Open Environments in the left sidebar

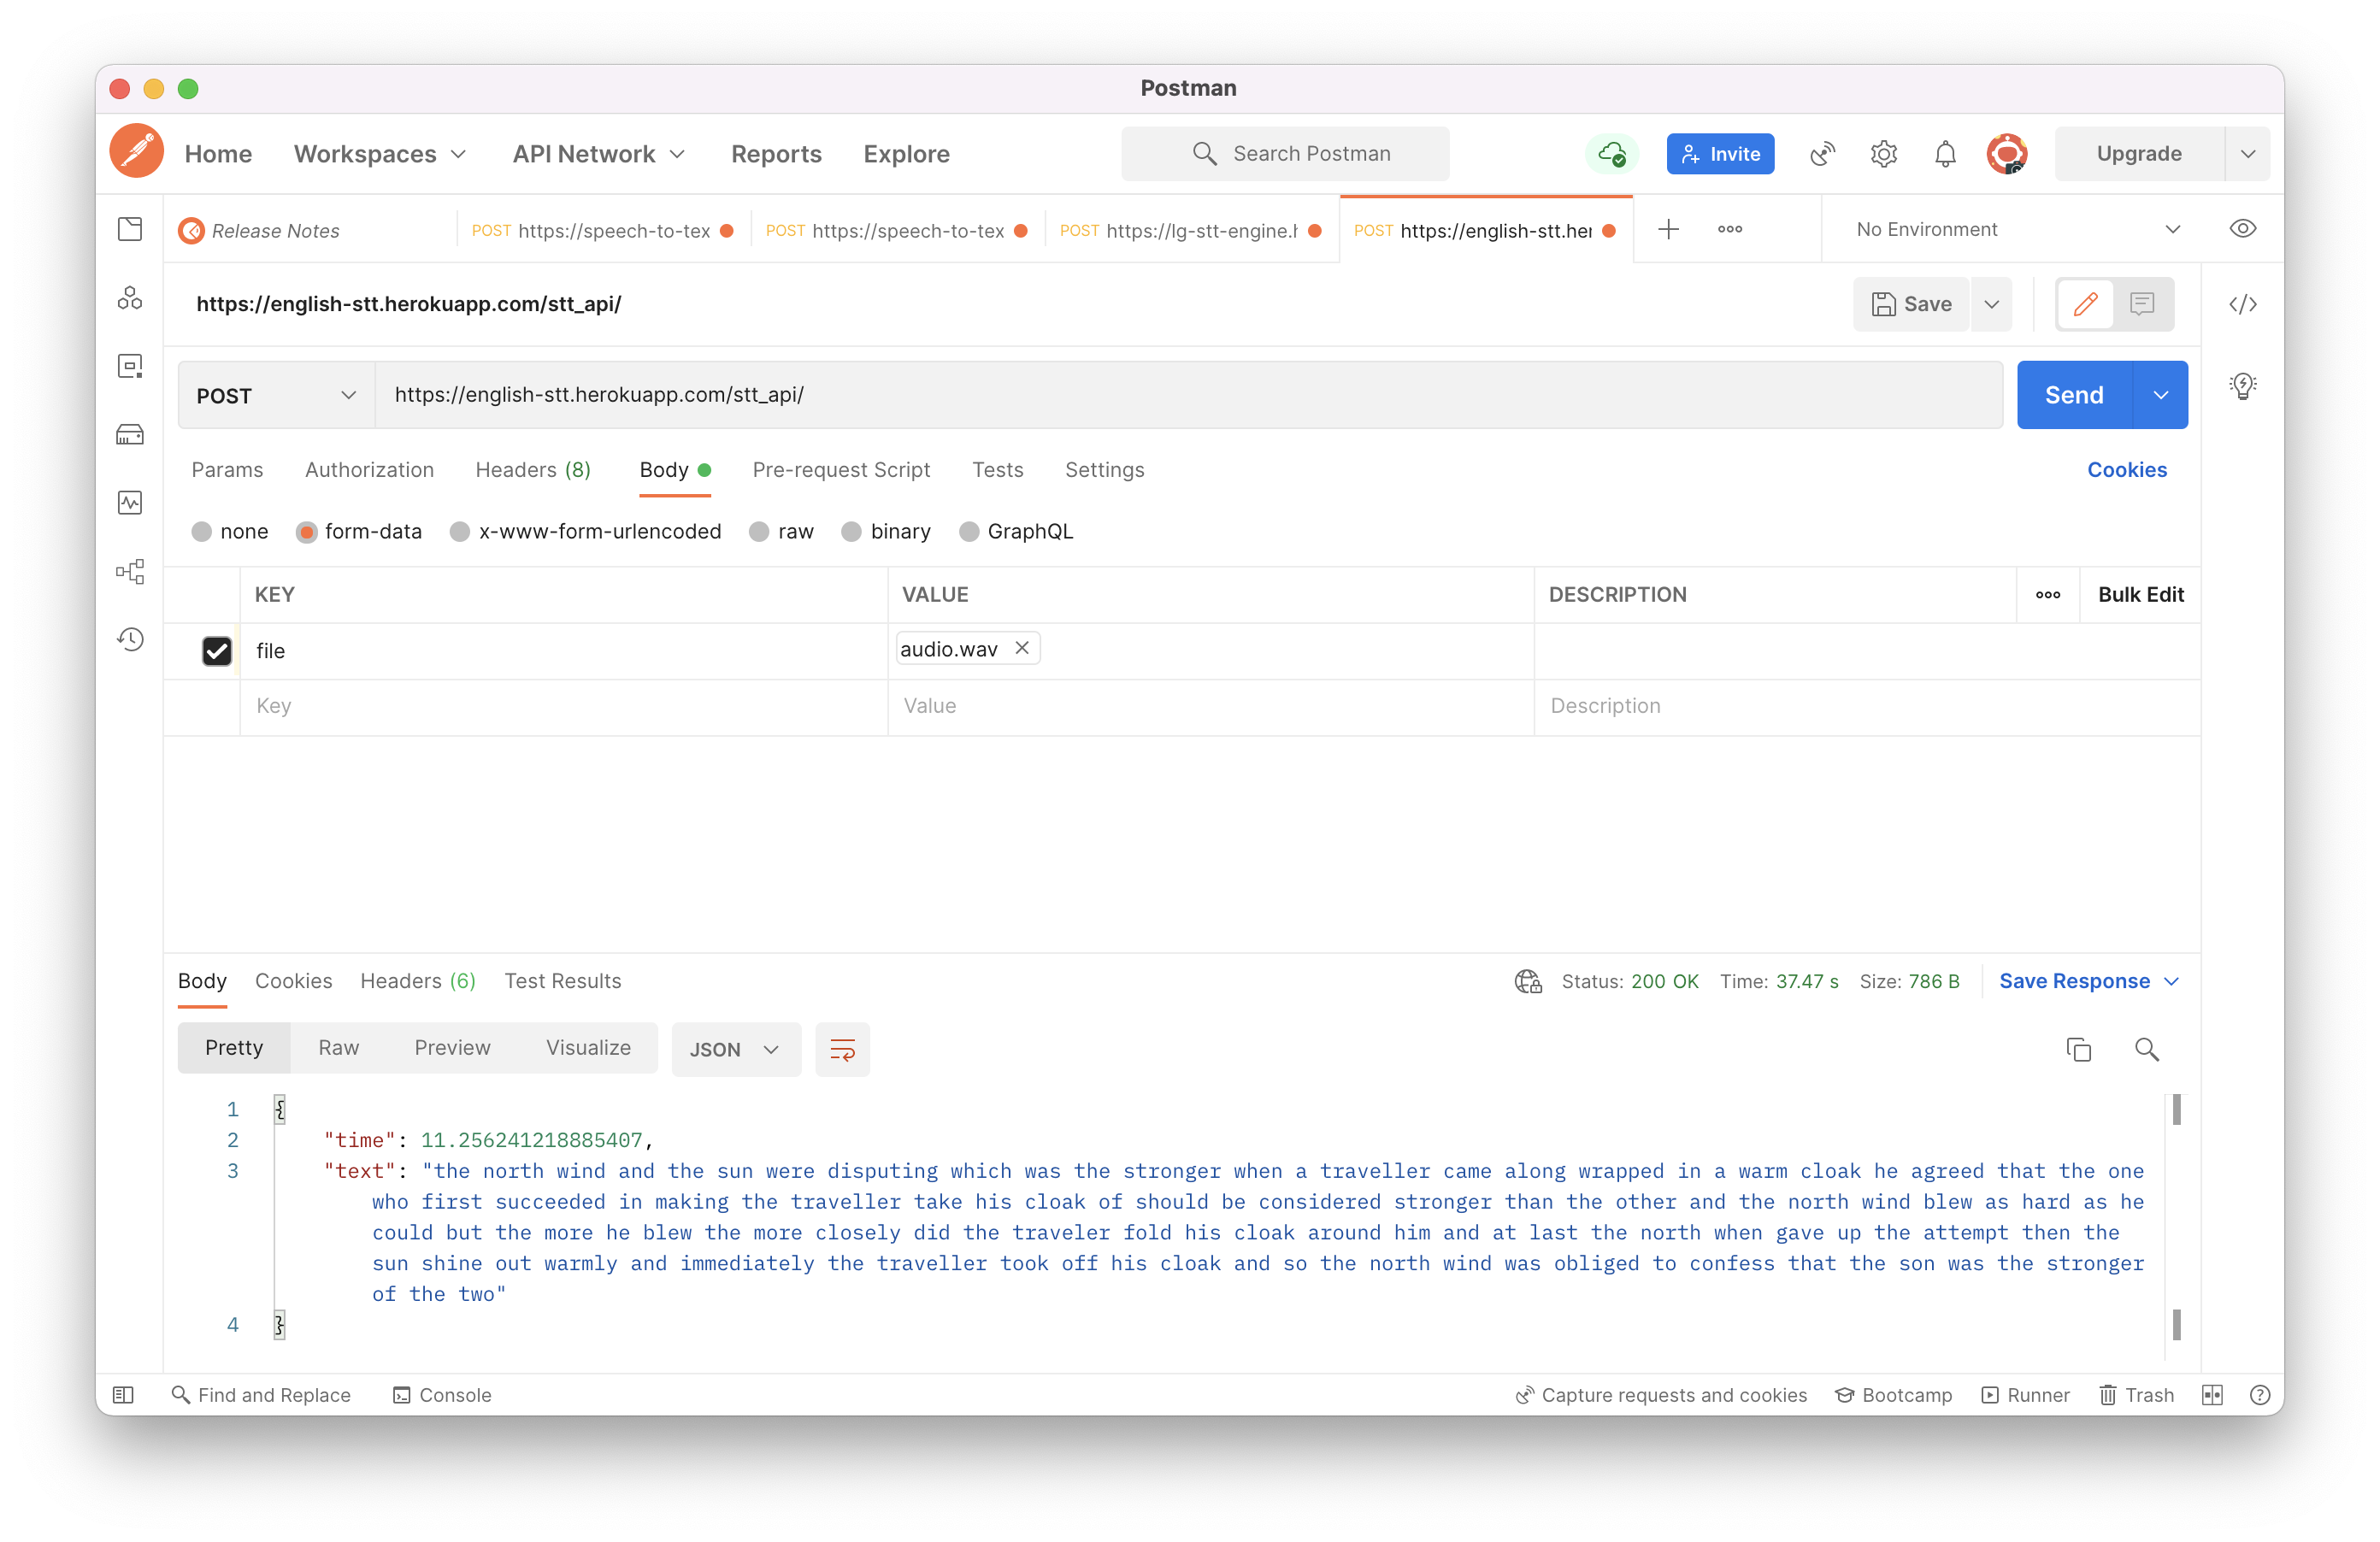(130, 366)
